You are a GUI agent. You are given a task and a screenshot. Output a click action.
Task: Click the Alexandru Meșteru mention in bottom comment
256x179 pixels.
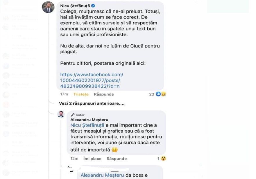click(102, 175)
